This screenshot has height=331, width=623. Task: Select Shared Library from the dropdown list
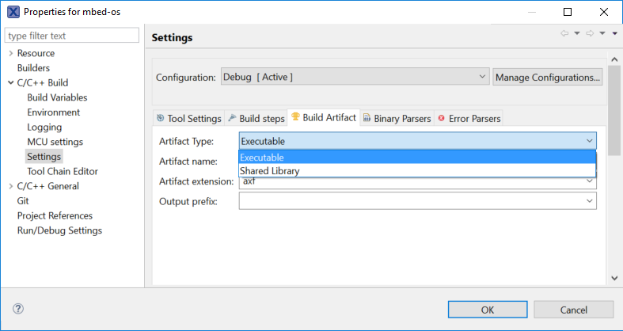(x=269, y=170)
